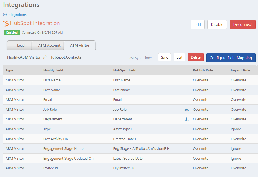258x177 pixels.
Task: Click the Hly Invitee ID cell
Action: click(123, 168)
